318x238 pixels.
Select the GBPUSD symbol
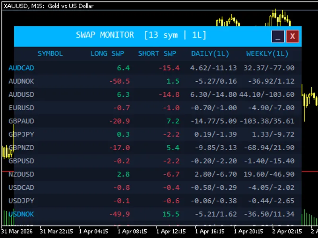click(21, 161)
